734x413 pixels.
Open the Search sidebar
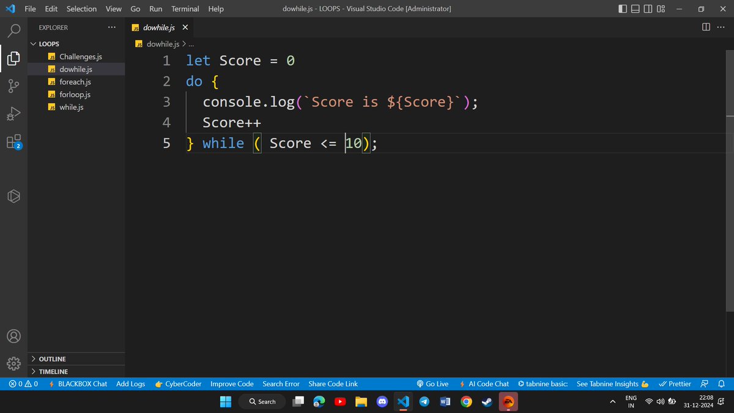pyautogui.click(x=13, y=29)
